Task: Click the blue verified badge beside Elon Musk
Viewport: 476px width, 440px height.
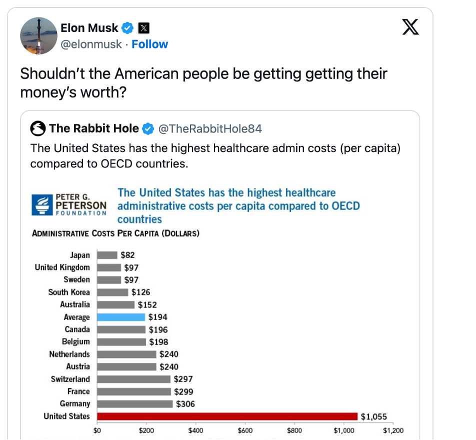Action: 128,28
